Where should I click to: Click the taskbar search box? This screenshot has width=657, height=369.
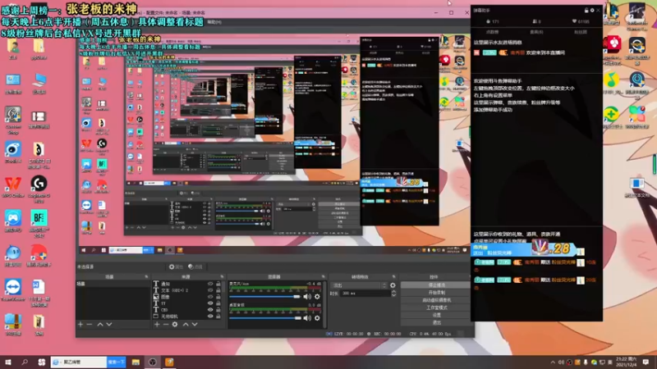click(79, 362)
